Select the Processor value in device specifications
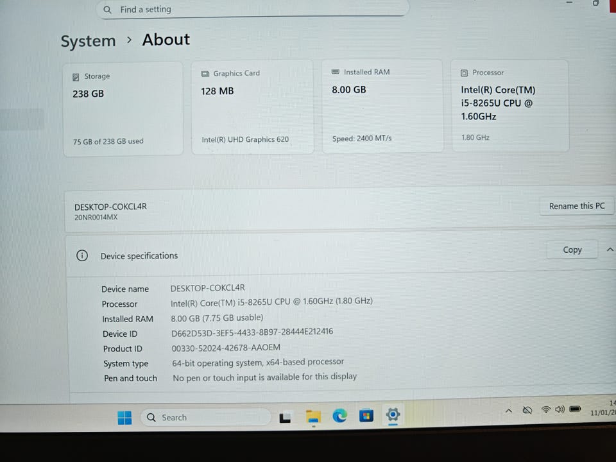This screenshot has width=616, height=462. 271,302
